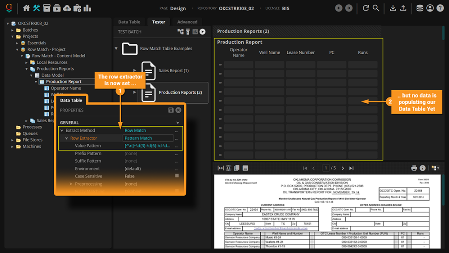The image size is (449, 253).
Task: Go to next page in document viewer
Action: (343, 168)
